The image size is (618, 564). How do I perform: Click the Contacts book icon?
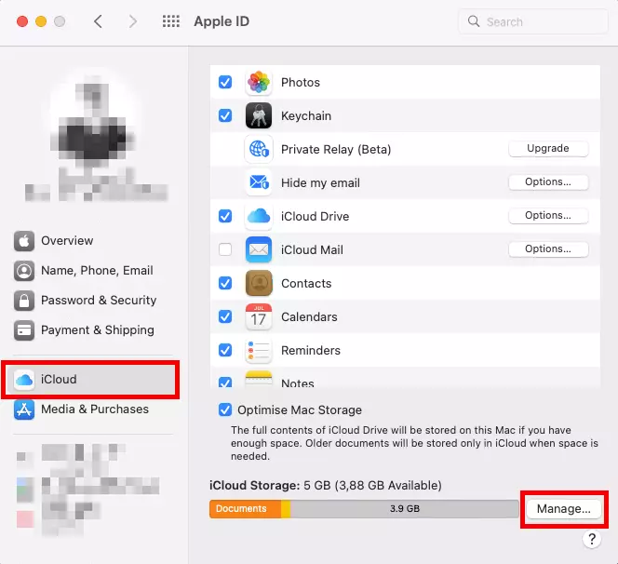point(258,284)
